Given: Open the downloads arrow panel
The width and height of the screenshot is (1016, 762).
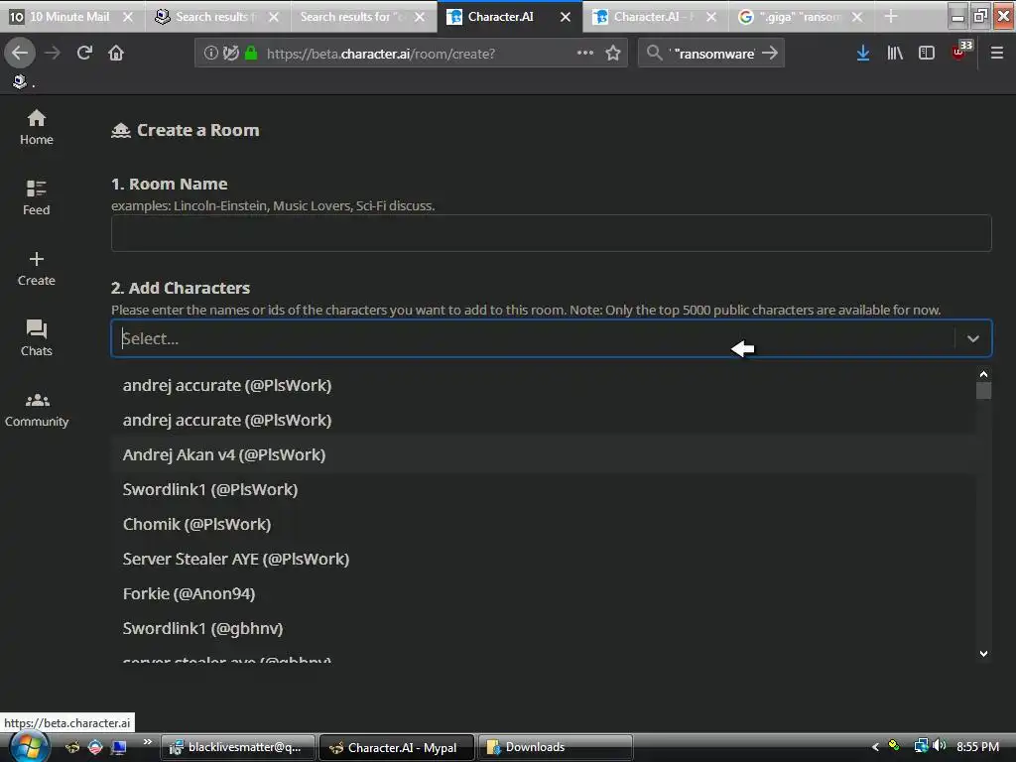Looking at the screenshot, I should click(863, 54).
